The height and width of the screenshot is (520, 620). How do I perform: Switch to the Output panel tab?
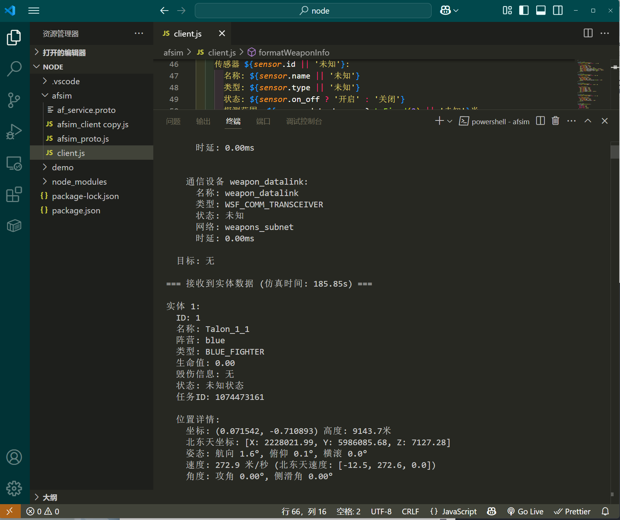(203, 121)
